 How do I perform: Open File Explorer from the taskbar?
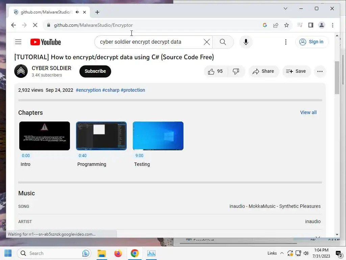click(x=102, y=253)
